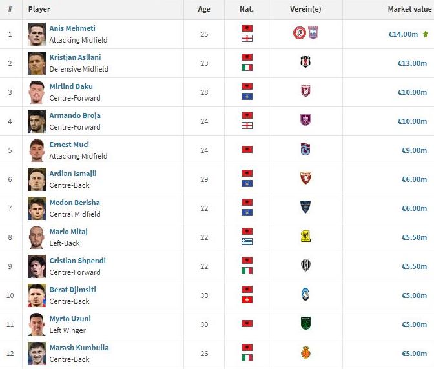This screenshot has height=369, width=434.
Task: Select the Swiss flag in Berat Djimsiti's row
Action: tap(247, 300)
